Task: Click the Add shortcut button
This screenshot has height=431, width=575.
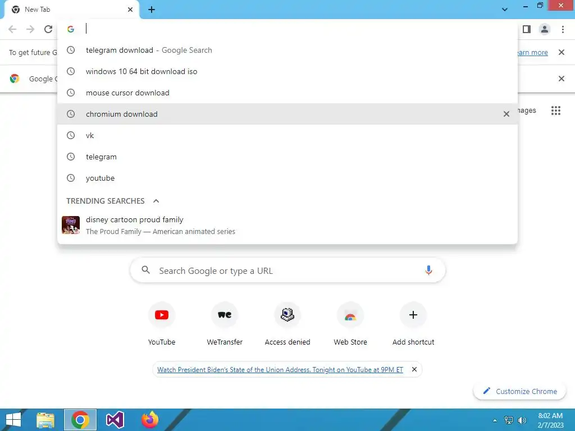Action: (x=413, y=324)
